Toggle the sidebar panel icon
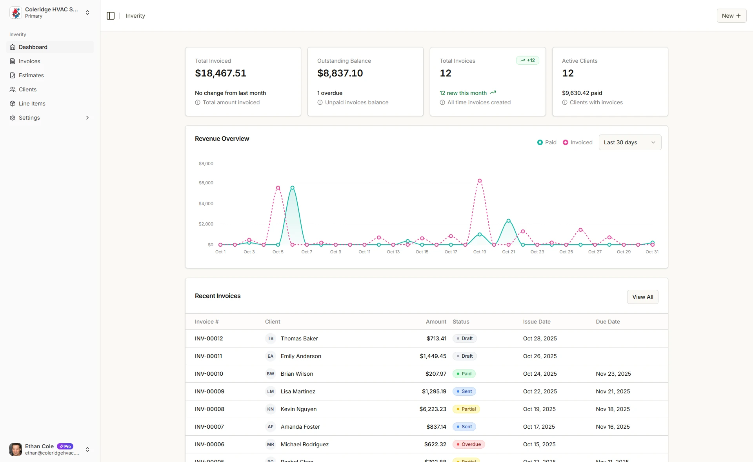The width and height of the screenshot is (753, 462). click(x=111, y=16)
